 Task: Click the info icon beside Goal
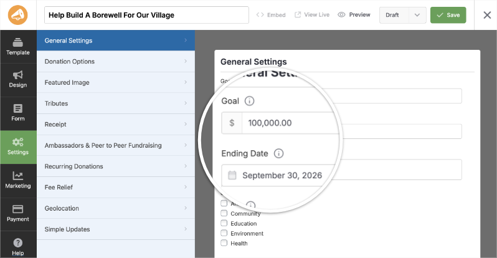click(x=250, y=101)
